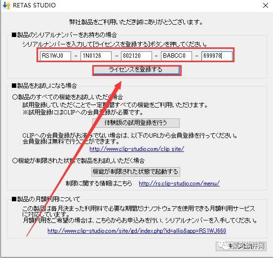Click the 機能が制限された状態で起動する button

(136, 172)
